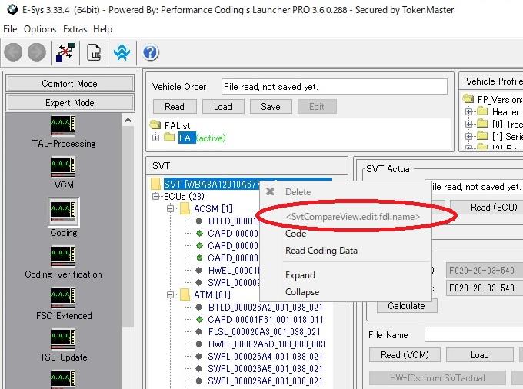Click gray dot beside BTLD_000026A2_001_038_021
The height and width of the screenshot is (389, 523).
[198, 307]
